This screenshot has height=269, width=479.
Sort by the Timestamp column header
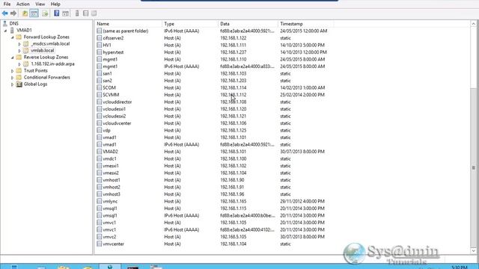[x=306, y=24]
